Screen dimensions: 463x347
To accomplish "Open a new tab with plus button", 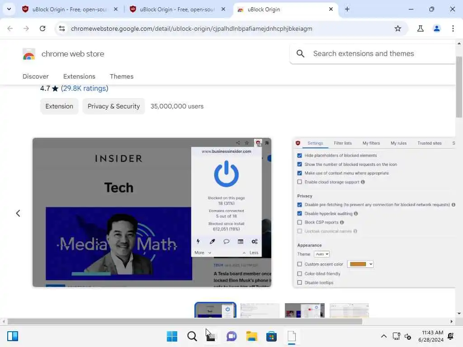I will (347, 9).
